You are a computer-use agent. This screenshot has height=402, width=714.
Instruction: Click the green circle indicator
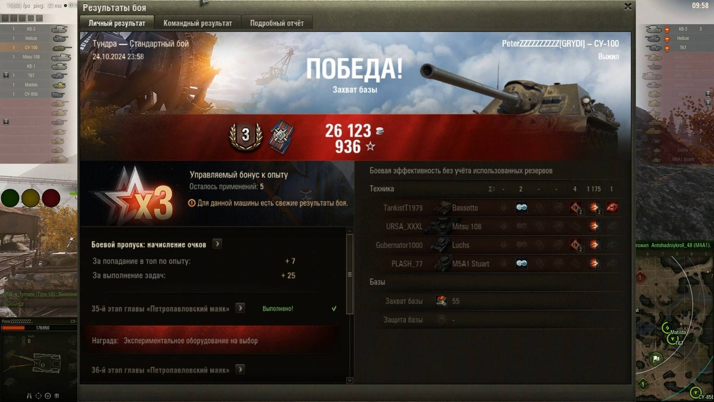[10, 198]
